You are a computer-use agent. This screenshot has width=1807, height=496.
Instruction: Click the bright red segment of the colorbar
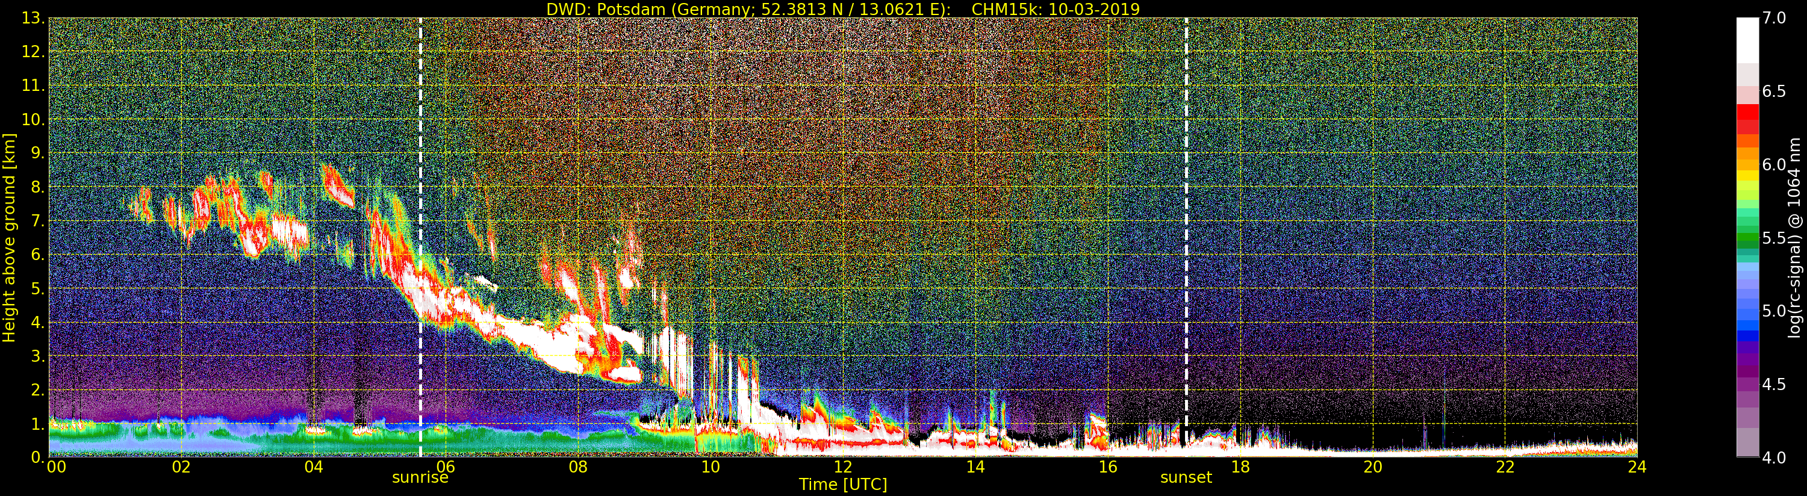[1747, 111]
